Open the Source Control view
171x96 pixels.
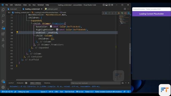(3, 22)
